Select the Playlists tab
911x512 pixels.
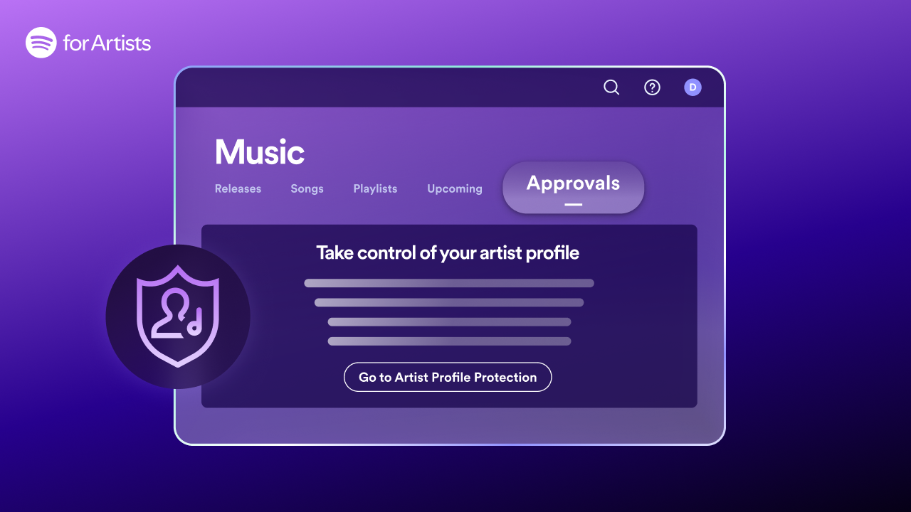pyautogui.click(x=375, y=188)
